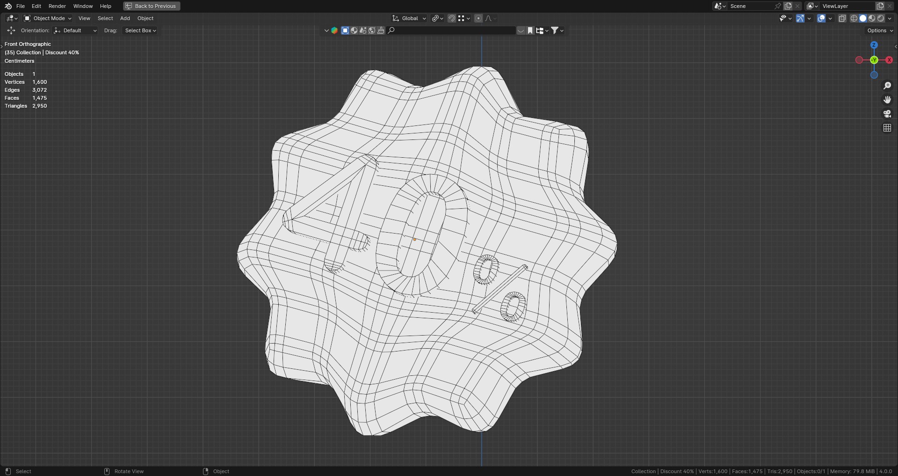Create new scene with duplicate icon
The width and height of the screenshot is (898, 476).
(788, 6)
